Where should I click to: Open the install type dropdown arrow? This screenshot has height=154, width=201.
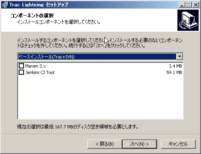179,56
